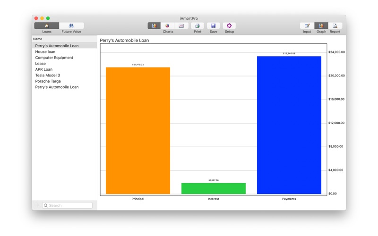The image size is (378, 236).
Task: Select the bar chart icon under Charts
Action: [154, 25]
